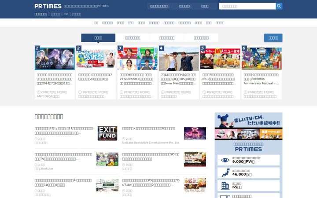Click NetEase Interactive Entertainment Pte. Ltd link
The width and height of the screenshot is (317, 198).
tap(151, 143)
